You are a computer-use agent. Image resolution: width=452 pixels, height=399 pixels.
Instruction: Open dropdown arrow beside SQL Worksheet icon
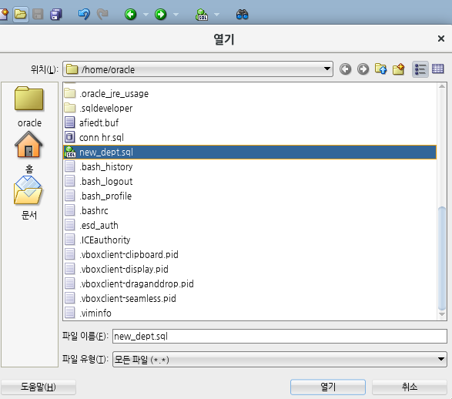[217, 15]
